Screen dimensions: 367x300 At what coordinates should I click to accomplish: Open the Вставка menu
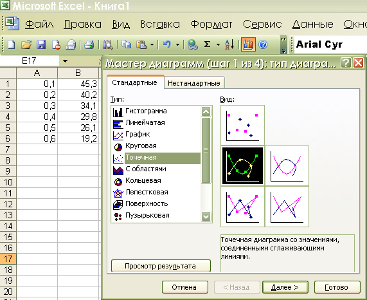(160, 24)
